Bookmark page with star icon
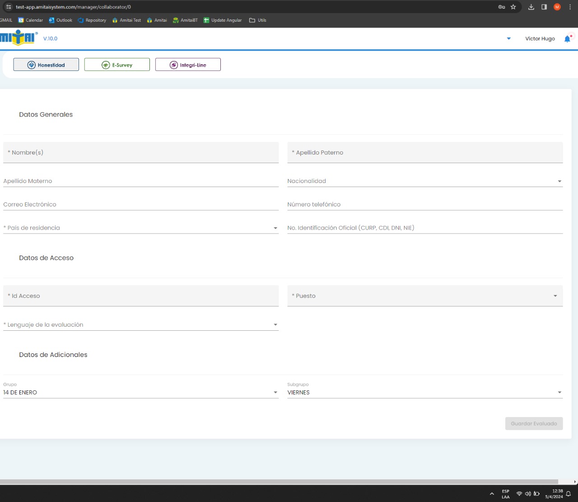The width and height of the screenshot is (578, 502). pos(513,7)
